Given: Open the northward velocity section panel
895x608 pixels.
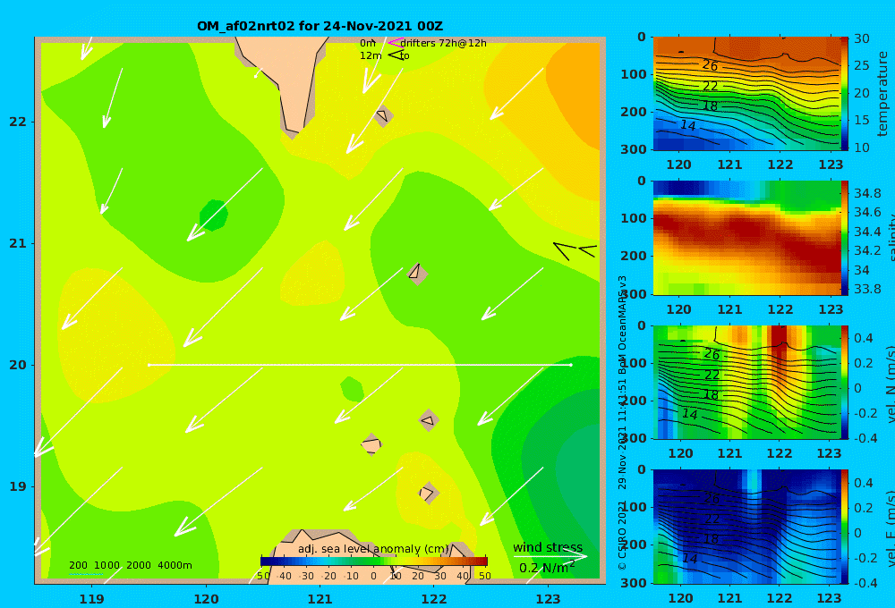Looking at the screenshot, I should [747, 382].
